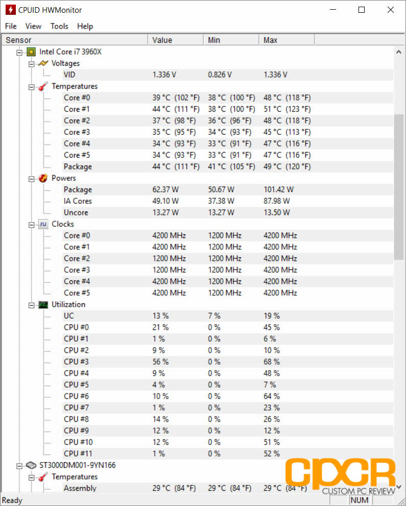Select the Clocks waveform icon
This screenshot has width=406, height=506.
[x=43, y=224]
